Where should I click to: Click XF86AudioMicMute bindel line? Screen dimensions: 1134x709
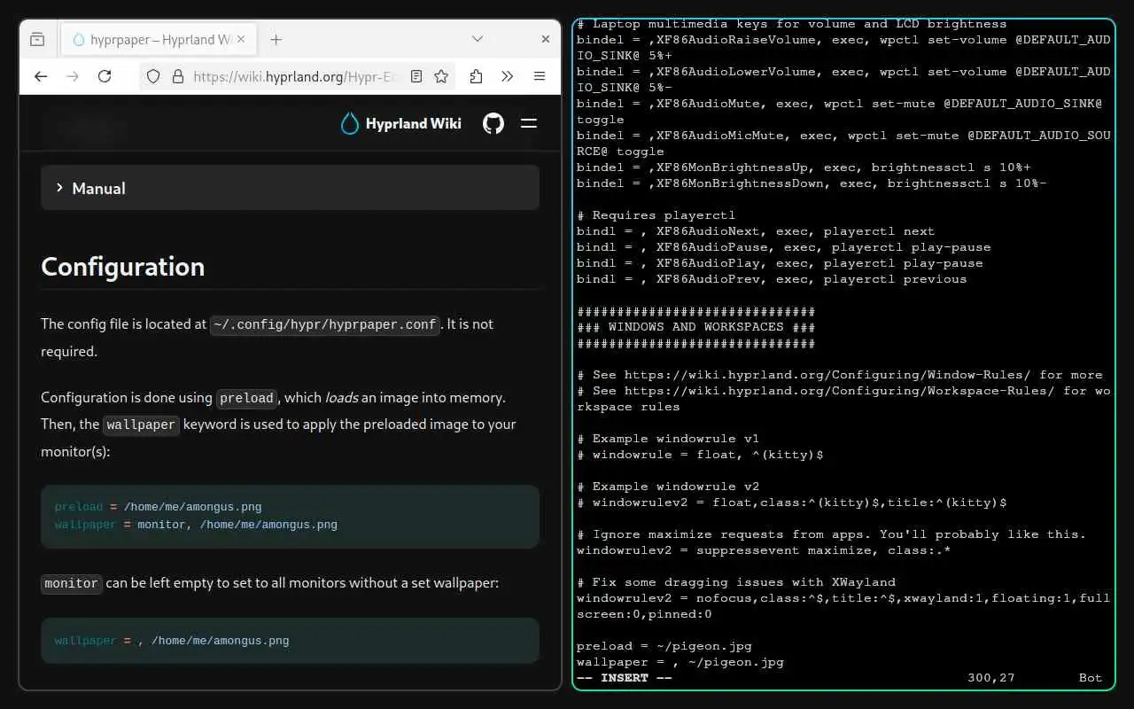point(843,144)
